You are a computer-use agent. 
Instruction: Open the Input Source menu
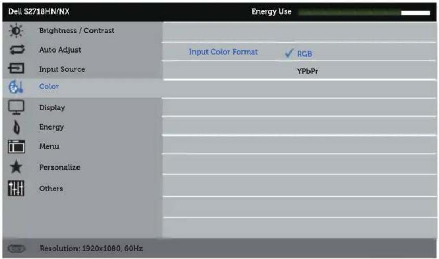coord(62,69)
